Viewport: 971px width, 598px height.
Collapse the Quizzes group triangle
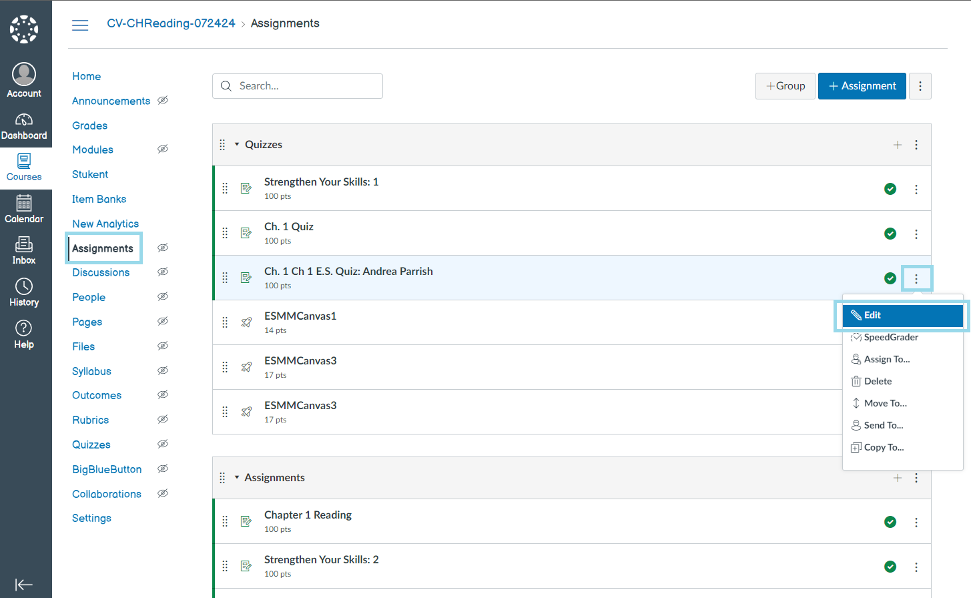click(237, 144)
